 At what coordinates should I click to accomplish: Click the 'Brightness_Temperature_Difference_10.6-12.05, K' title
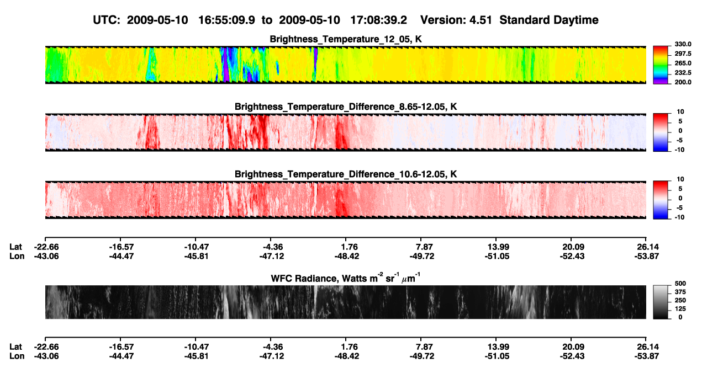[345, 173]
